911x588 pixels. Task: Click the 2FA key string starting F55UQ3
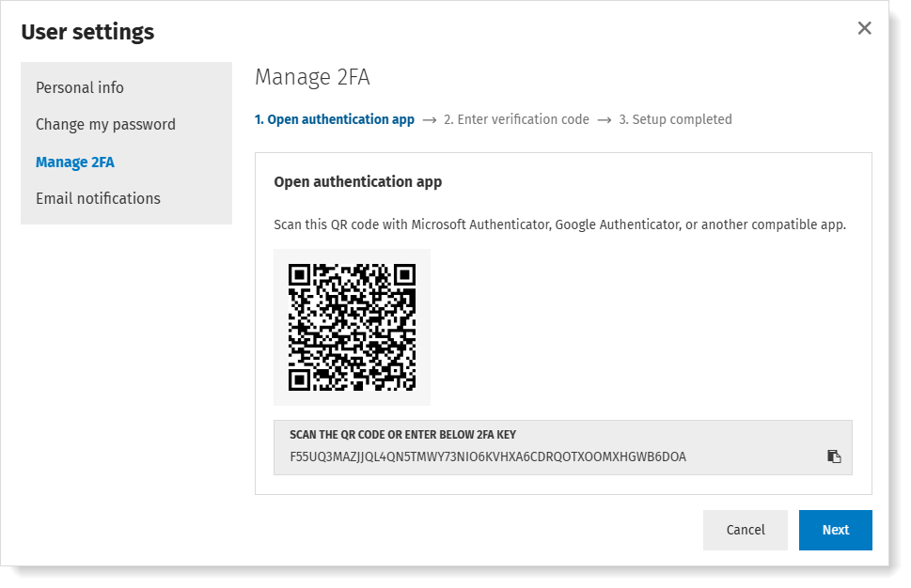point(487,456)
